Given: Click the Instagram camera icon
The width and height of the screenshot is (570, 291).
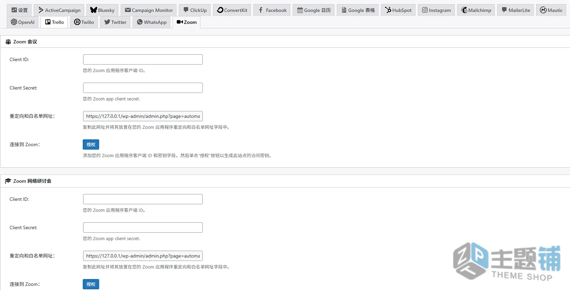Looking at the screenshot, I should [x=425, y=10].
